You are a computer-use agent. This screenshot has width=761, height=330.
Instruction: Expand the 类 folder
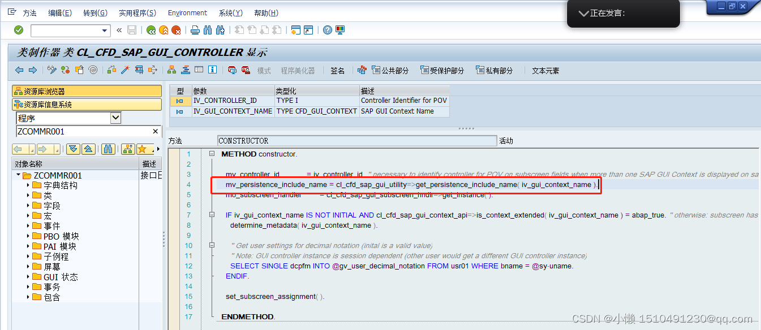(x=28, y=196)
